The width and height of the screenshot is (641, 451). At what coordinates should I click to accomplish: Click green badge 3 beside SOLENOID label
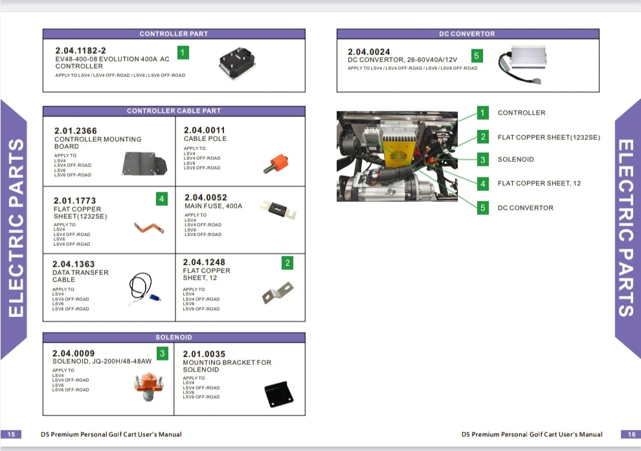tap(482, 159)
